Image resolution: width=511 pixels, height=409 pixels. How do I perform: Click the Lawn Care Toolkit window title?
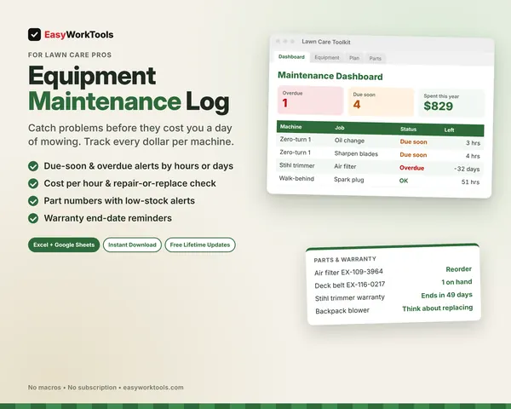coord(326,42)
